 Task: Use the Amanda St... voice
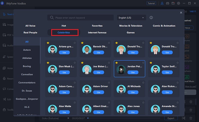pos(167,112)
